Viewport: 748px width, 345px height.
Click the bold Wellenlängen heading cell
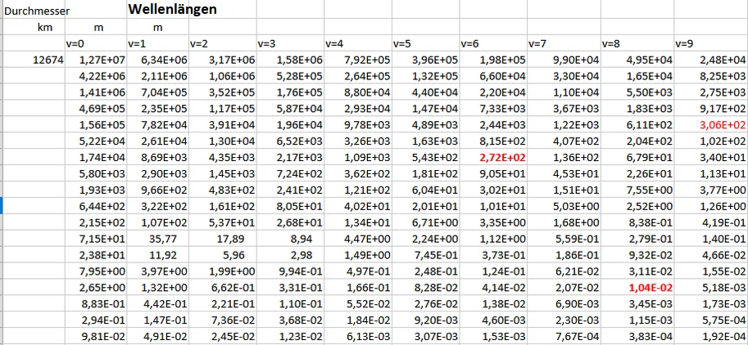coord(170,11)
